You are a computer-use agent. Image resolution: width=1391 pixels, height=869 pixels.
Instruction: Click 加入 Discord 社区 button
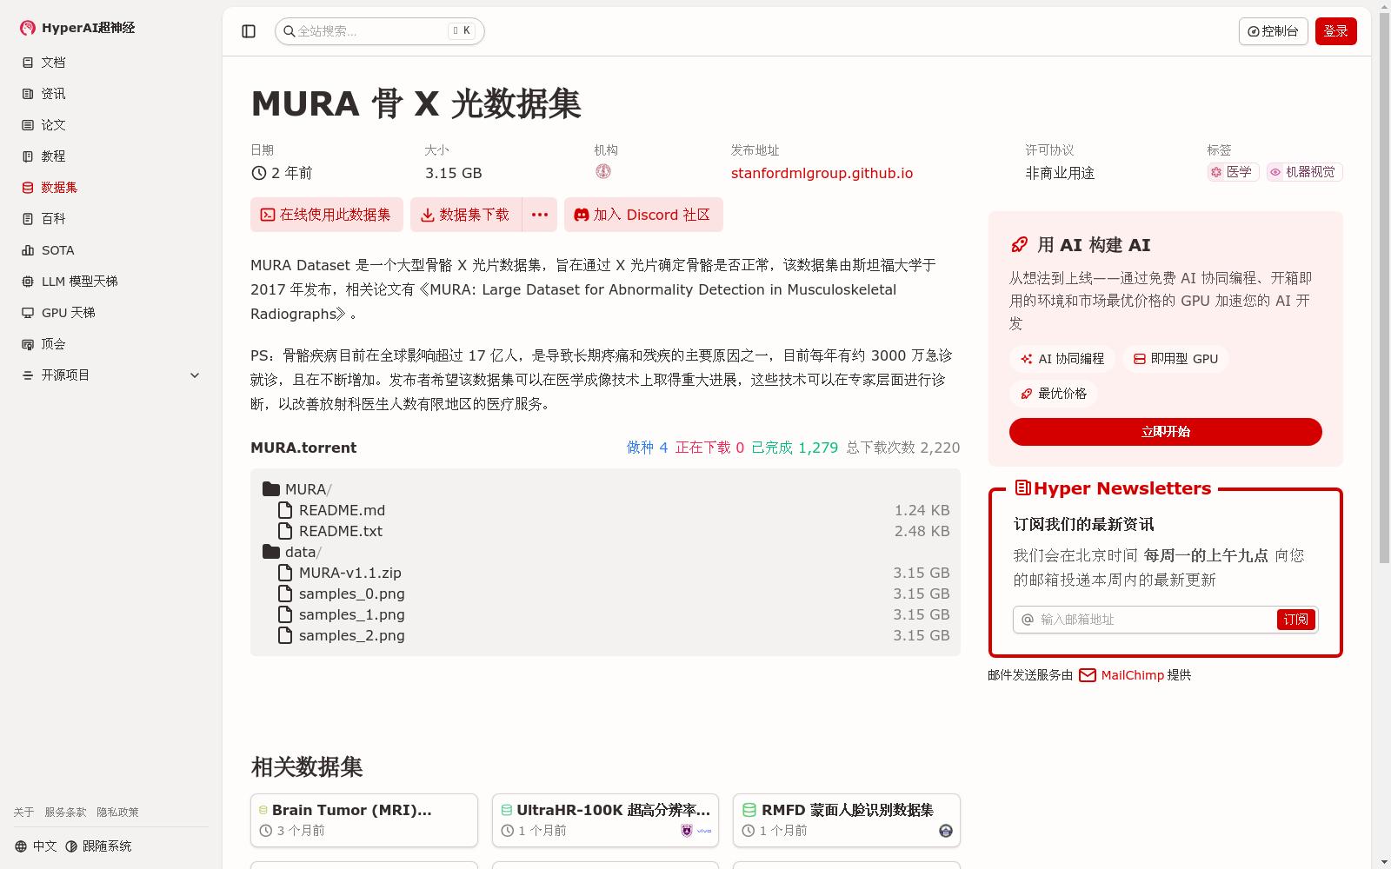(x=643, y=215)
